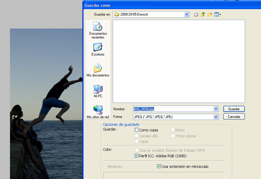Open Mis documentos in the places sidebar

(98, 70)
